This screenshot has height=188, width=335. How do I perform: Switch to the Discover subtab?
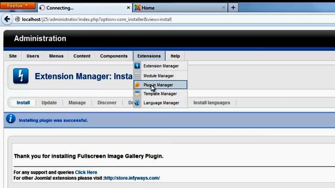[x=107, y=102]
